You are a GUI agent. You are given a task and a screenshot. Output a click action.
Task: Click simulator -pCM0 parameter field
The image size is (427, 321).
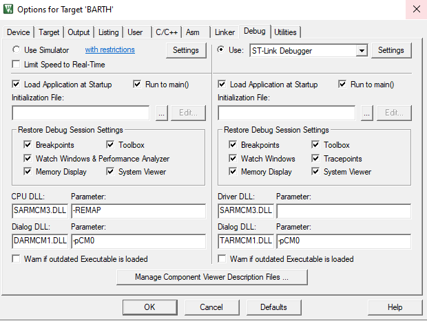tap(138, 241)
